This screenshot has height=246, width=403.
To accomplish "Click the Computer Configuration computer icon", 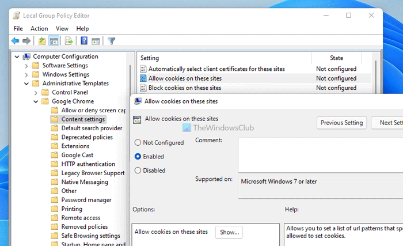I will pyautogui.click(x=26, y=56).
